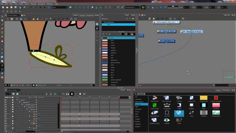
Task: Expand the Deformation category in Library
Action: point(134,102)
